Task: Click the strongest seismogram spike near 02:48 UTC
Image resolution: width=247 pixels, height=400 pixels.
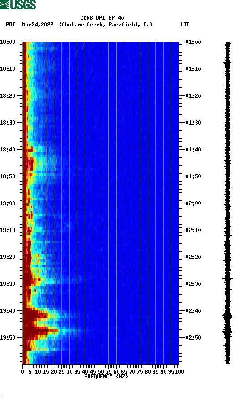Action: [x=227, y=331]
